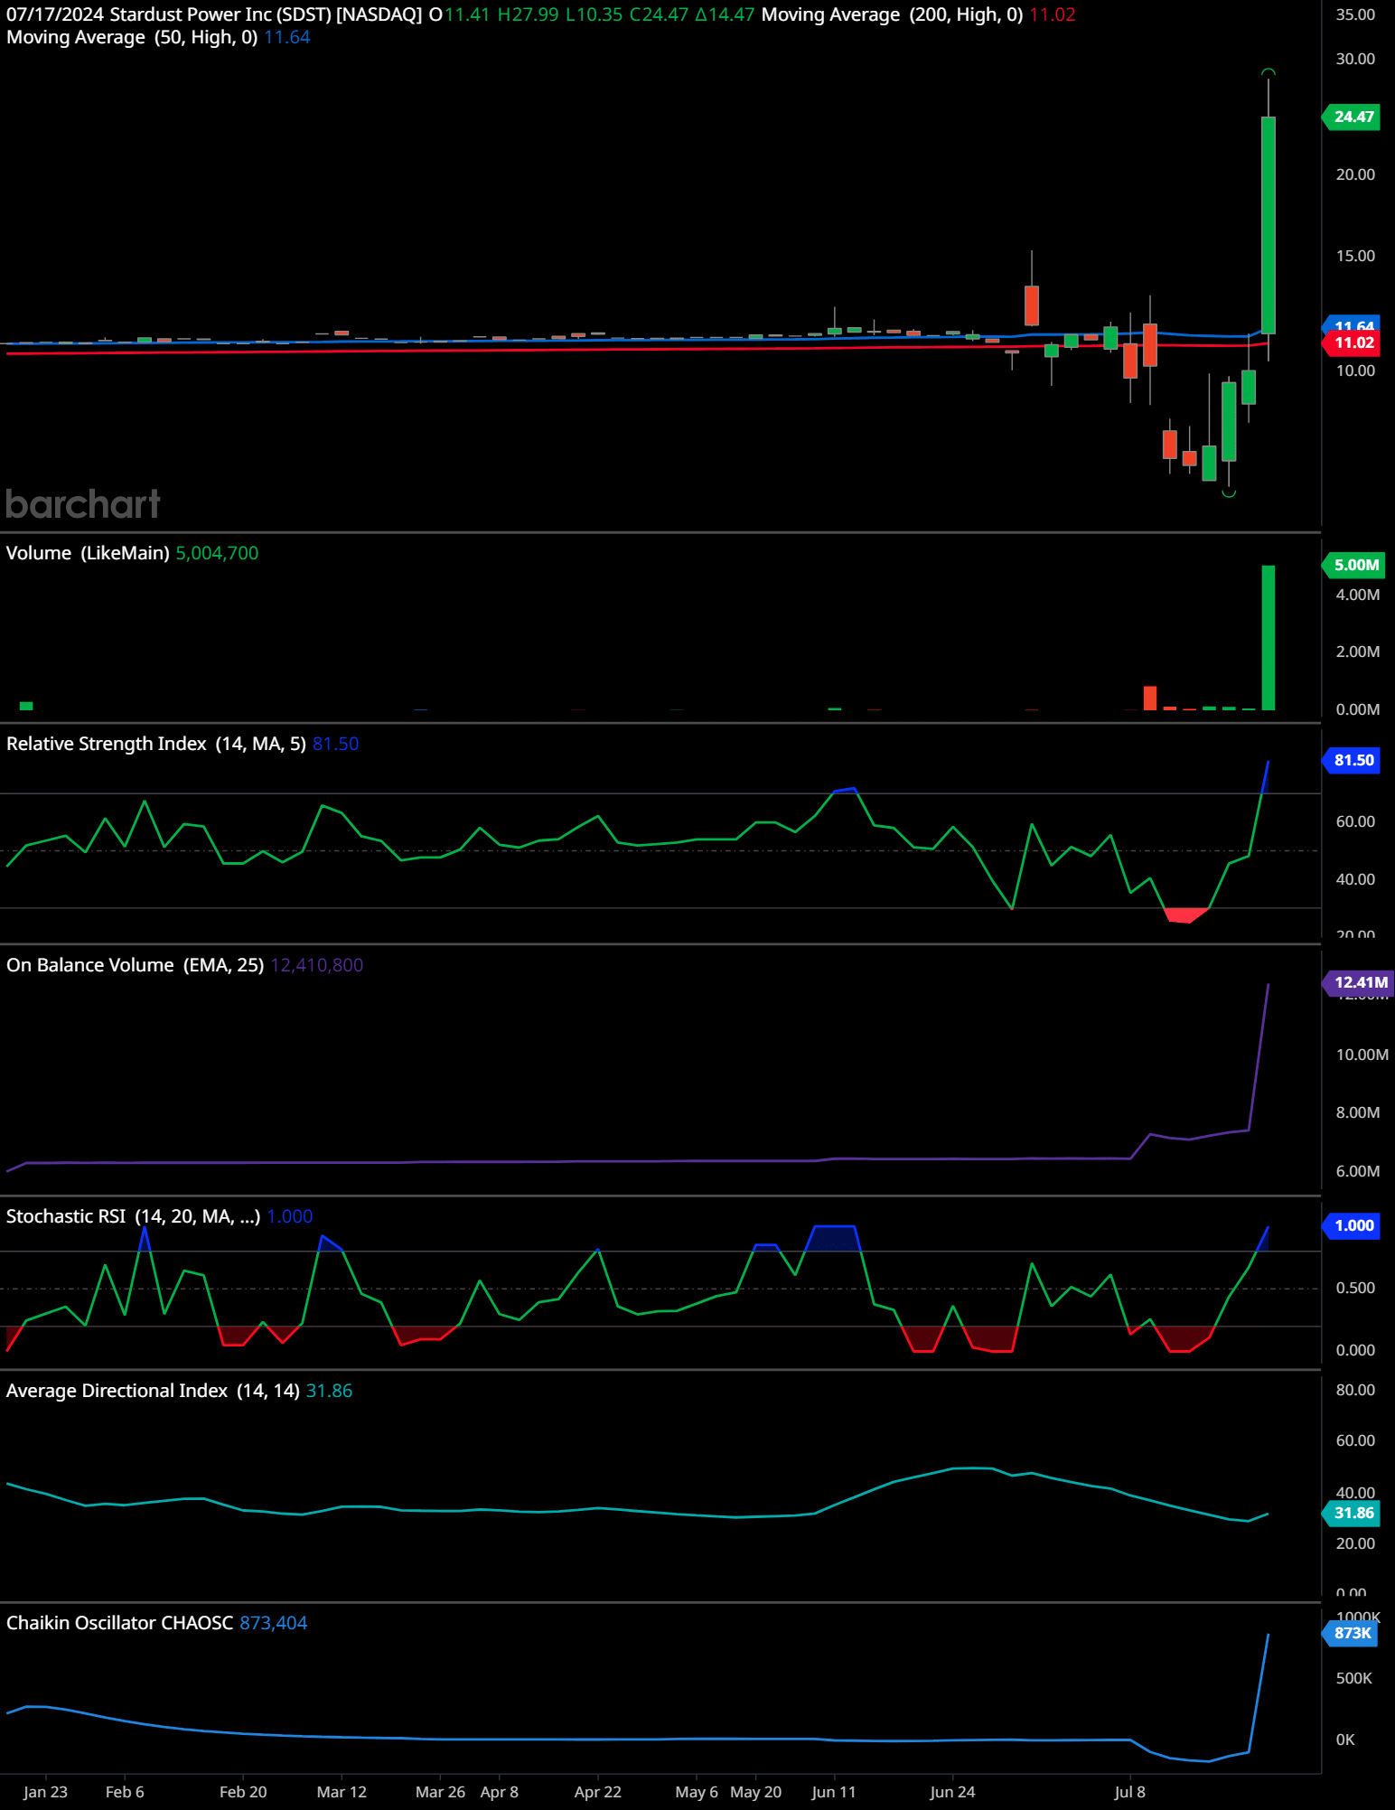
Task: Click the May 20 date axis label
Action: [755, 1792]
